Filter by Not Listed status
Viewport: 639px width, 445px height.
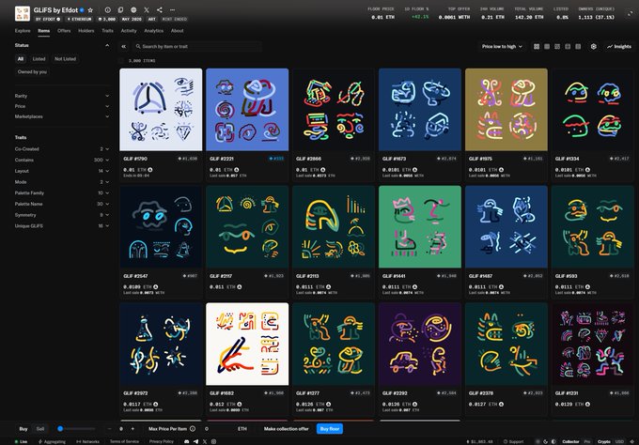coord(65,59)
